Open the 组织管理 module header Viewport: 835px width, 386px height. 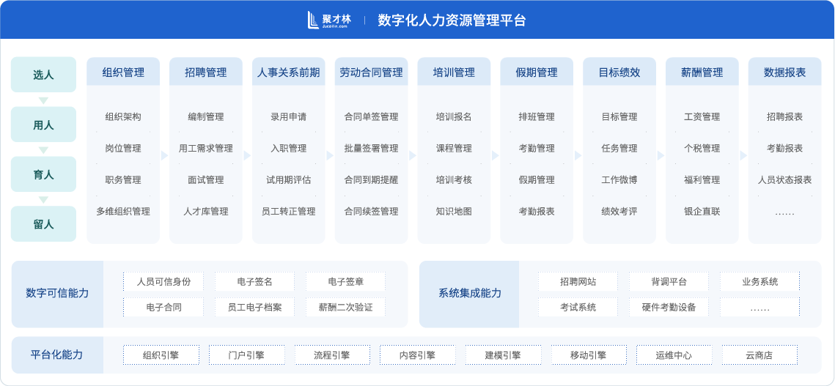123,72
